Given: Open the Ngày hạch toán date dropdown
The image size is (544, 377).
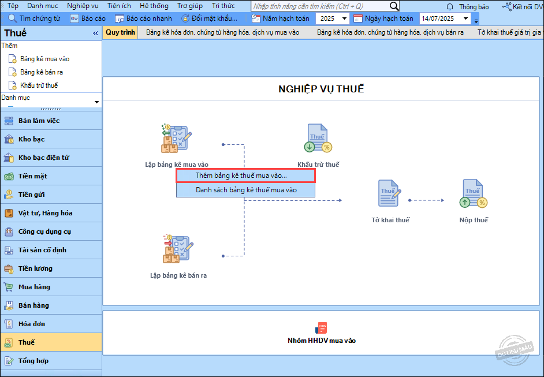Looking at the screenshot, I should (465, 18).
